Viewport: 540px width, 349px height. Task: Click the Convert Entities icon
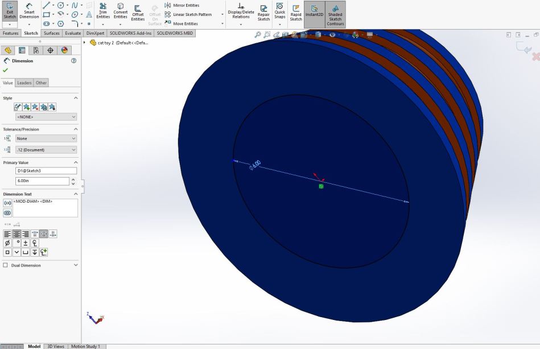coord(121,11)
